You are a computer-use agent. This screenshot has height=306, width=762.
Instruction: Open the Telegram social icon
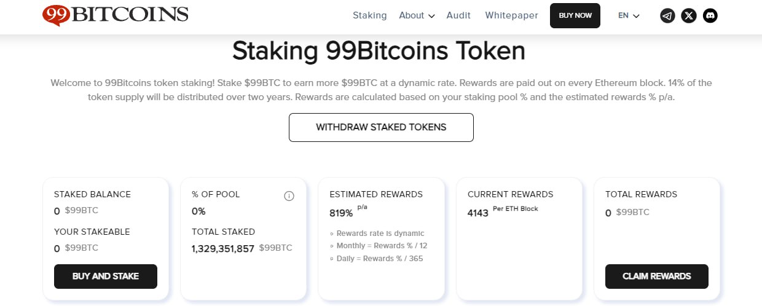tap(667, 16)
